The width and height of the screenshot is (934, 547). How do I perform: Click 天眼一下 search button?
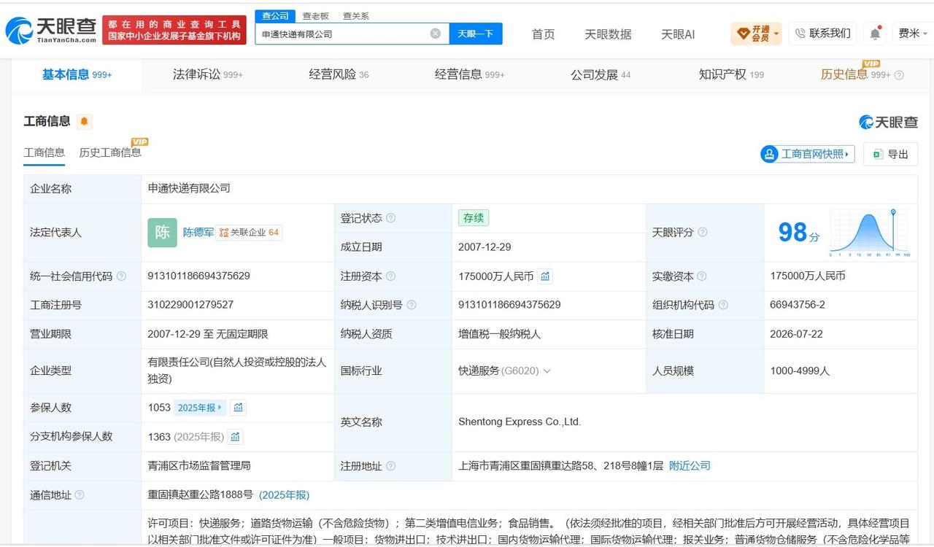476,34
